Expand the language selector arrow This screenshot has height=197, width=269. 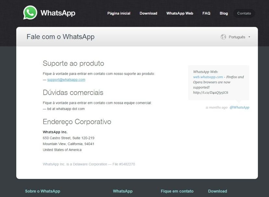click(249, 37)
